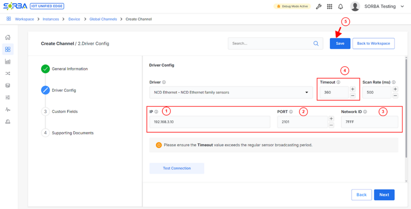Open notifications bell icon
This screenshot has height=209, width=411.
(x=340, y=6)
